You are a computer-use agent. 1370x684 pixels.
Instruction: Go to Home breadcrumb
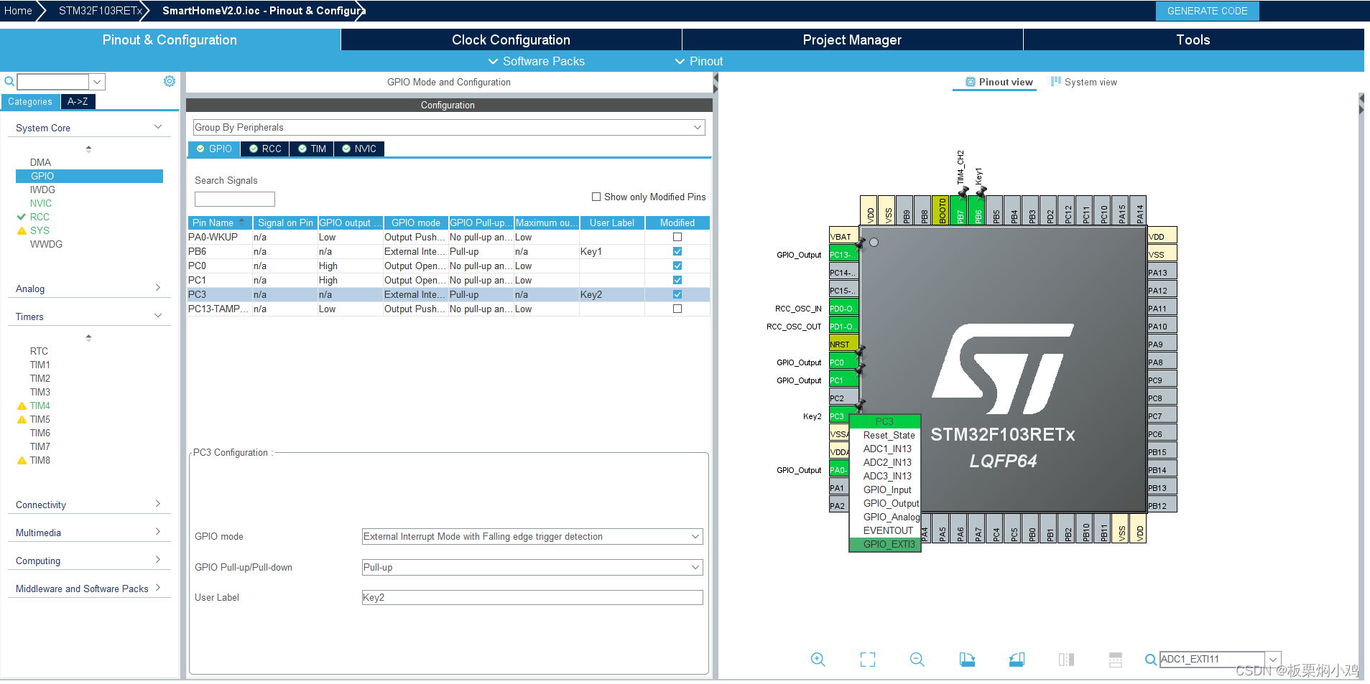pos(18,11)
